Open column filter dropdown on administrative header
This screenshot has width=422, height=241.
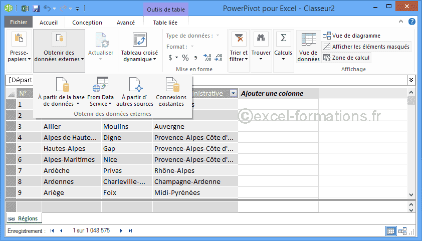[x=234, y=93]
